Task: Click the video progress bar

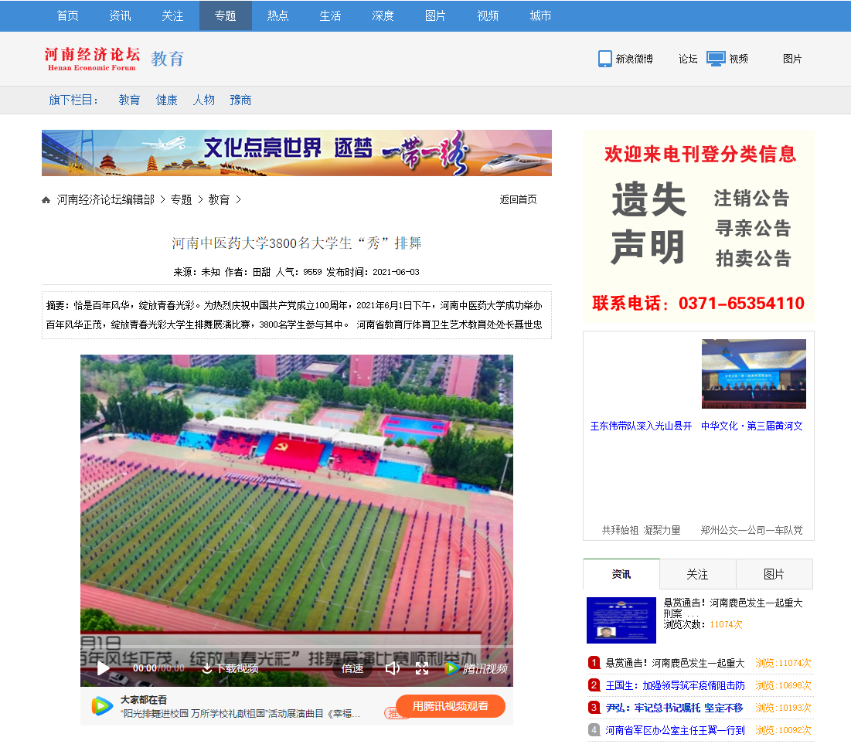Action: (297, 647)
